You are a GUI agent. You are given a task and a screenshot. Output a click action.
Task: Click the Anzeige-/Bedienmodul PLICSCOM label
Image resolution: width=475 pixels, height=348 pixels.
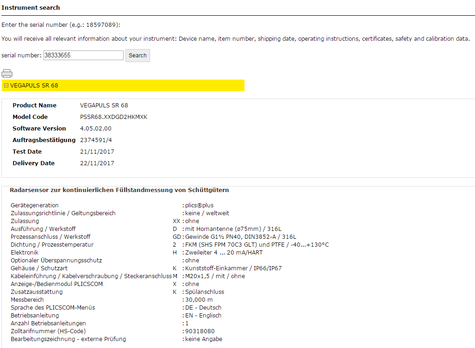[x=56, y=284]
